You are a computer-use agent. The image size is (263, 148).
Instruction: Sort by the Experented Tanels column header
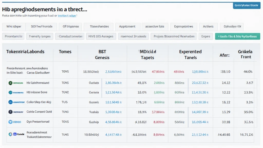coord(190,54)
